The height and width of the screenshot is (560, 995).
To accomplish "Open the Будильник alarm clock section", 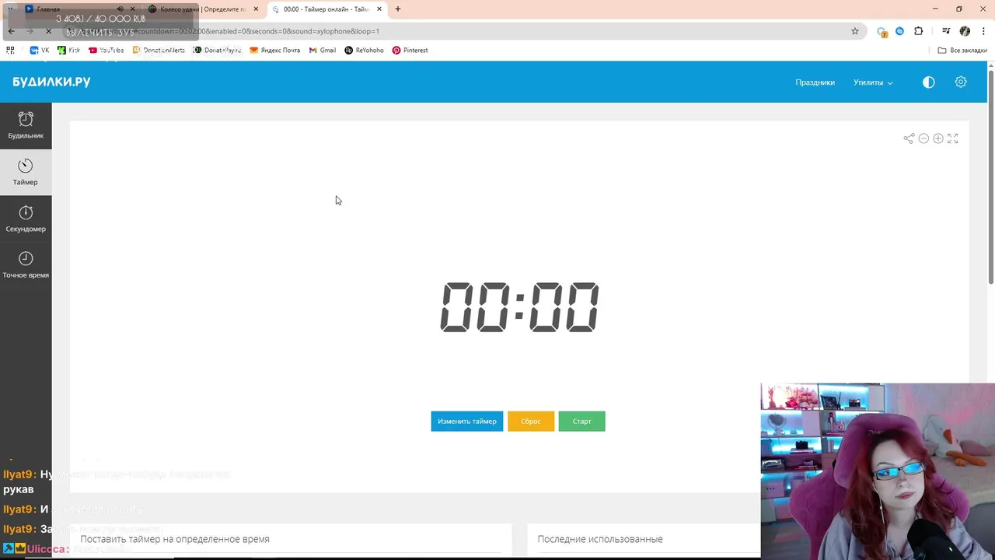I will tap(26, 125).
